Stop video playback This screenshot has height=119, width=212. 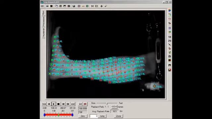58,104
